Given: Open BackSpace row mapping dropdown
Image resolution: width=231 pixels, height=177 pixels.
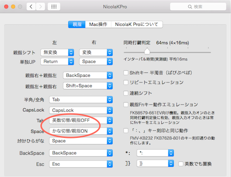Looking at the screenshot, I should point(81,153).
